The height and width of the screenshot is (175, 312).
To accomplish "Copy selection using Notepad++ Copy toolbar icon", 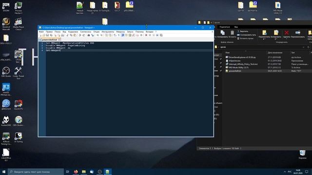I will [71, 35].
